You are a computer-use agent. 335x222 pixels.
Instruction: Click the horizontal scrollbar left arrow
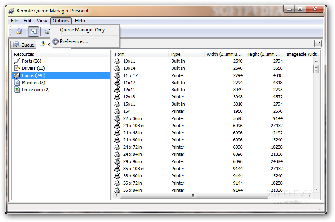(x=116, y=196)
